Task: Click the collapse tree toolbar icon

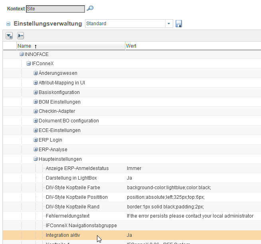Action: click(x=21, y=36)
